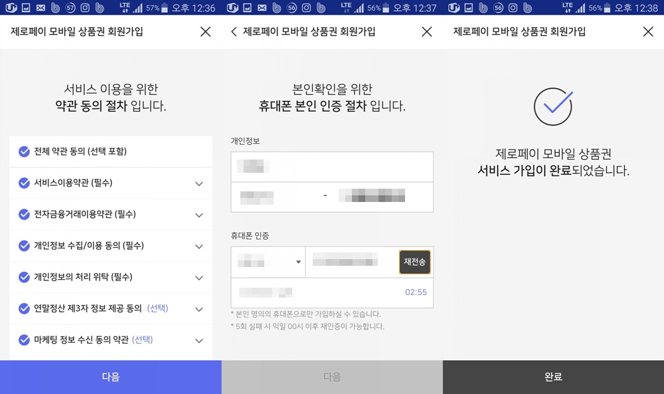Close the signup complete screen with X
This screenshot has height=394, width=664.
click(648, 31)
